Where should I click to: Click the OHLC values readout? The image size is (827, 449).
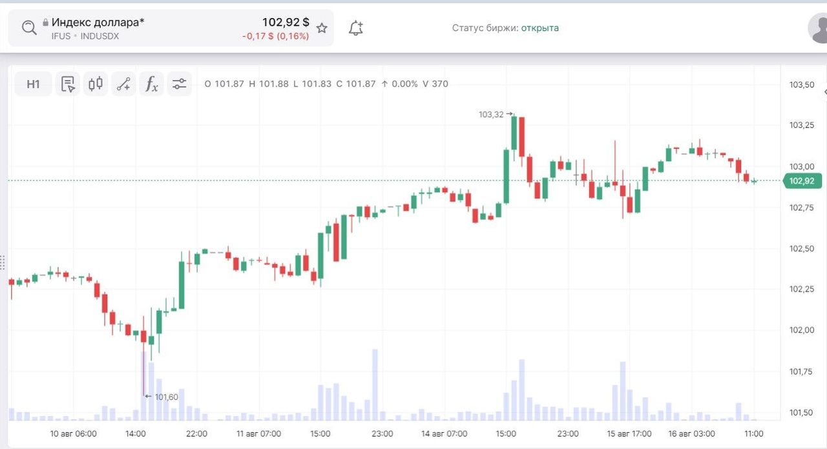[x=326, y=84]
